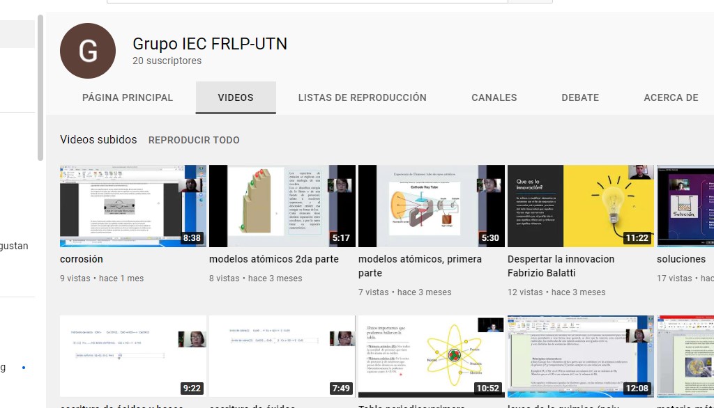Image resolution: width=714 pixels, height=408 pixels.
Task: Click REPRODUCIR TODO to play all videos
Action: point(194,140)
